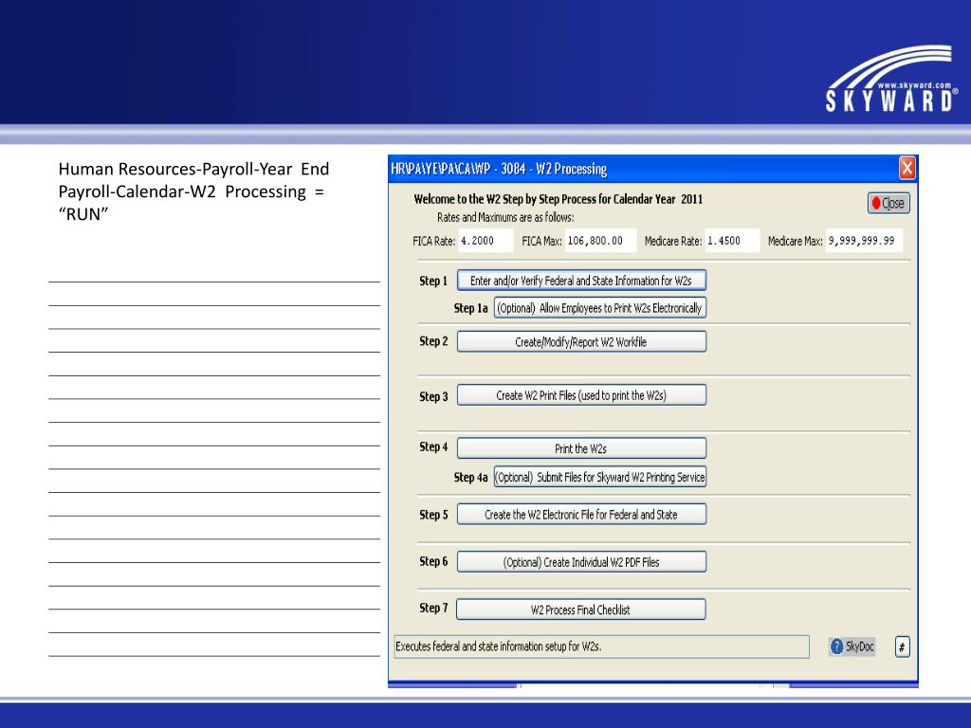The image size is (971, 728).
Task: Click Print the W2s button
Action: click(x=581, y=448)
